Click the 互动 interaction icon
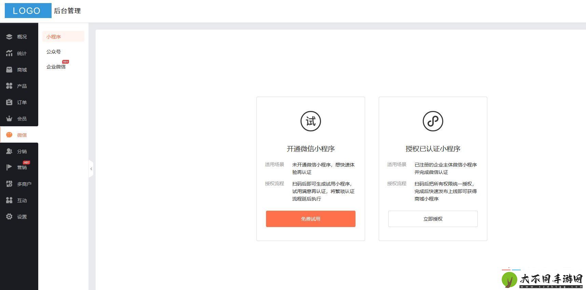Viewport: 586px width, 290px height. (x=9, y=200)
